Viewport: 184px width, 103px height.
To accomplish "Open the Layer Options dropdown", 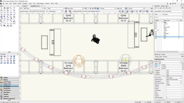I will [173, 11].
